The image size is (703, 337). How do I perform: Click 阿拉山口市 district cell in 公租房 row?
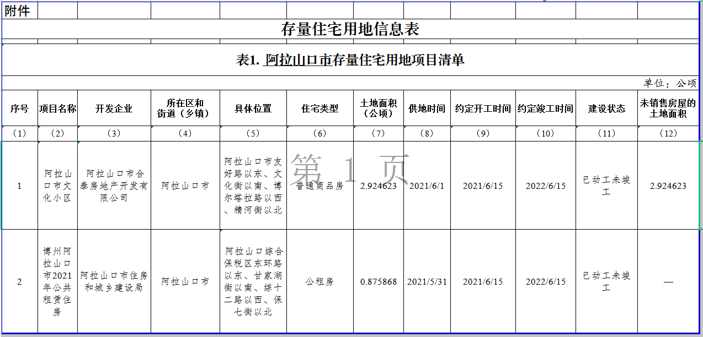point(185,281)
